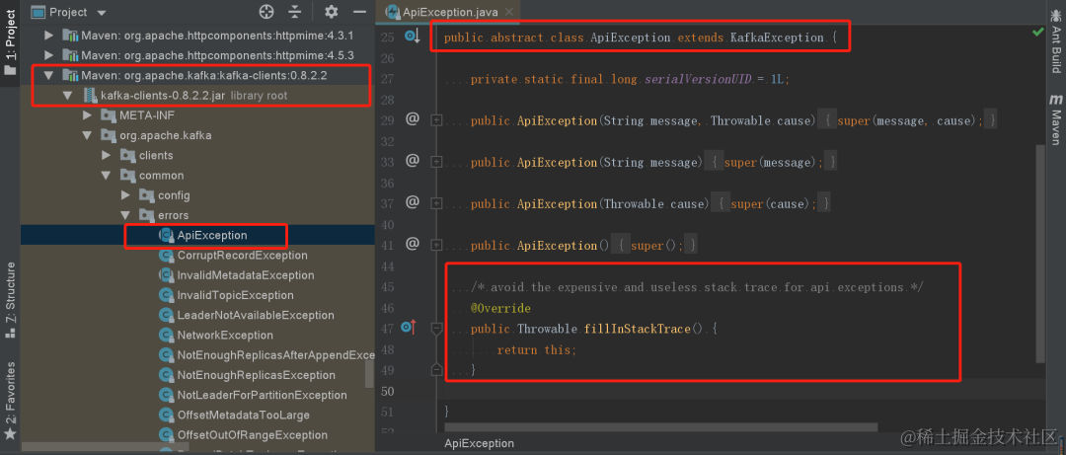1066x455 pixels.
Task: Click the green inspection checkmark icon
Action: [1038, 33]
